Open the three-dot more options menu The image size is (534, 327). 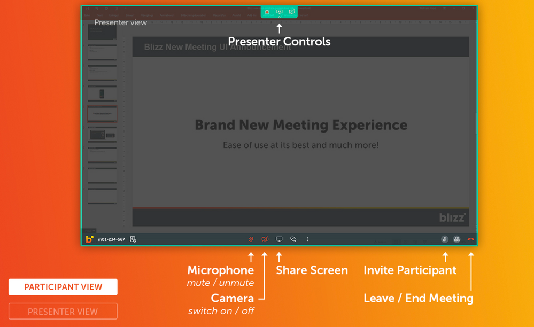(x=307, y=239)
